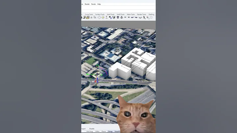Viewport: 237px width, 133px height.
Task: Click the gray circular crosshair target icon
Action: 99,17
